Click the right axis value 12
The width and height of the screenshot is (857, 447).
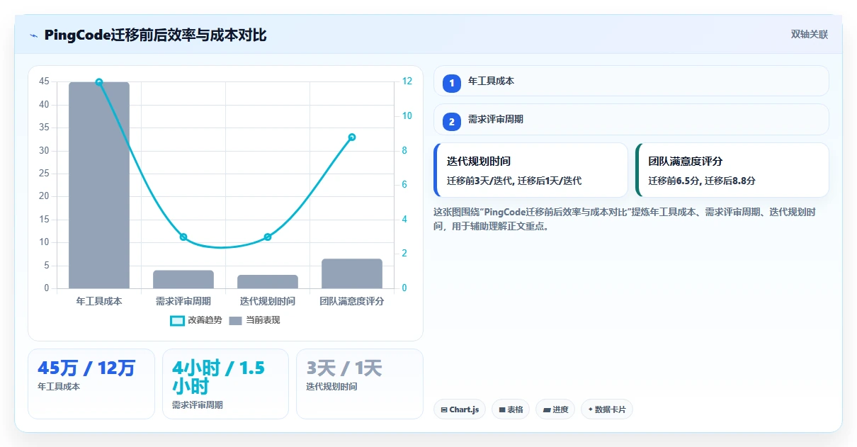pyautogui.click(x=407, y=81)
